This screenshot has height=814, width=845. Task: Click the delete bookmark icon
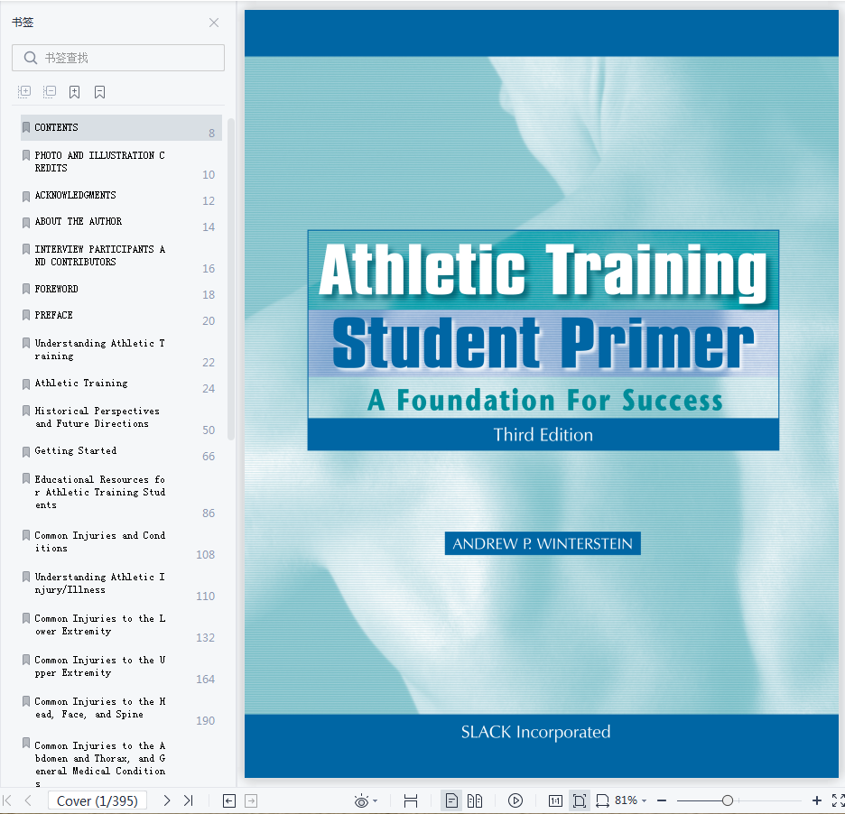[x=99, y=92]
